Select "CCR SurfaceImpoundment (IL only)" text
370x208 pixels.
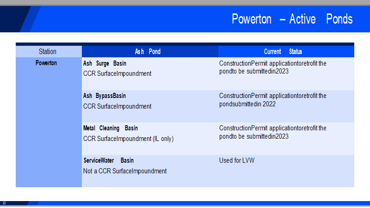tap(128, 138)
